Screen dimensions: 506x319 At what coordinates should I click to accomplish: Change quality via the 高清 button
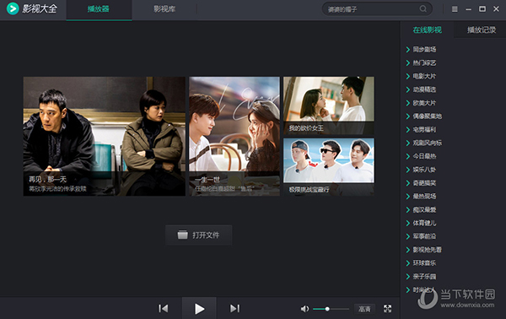364,309
